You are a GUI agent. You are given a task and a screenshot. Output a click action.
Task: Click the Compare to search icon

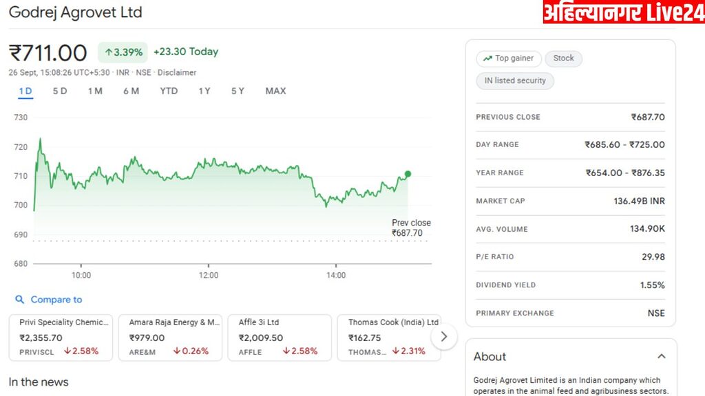(19, 300)
